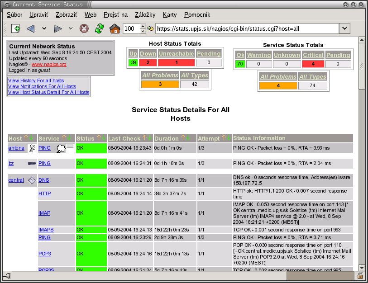Click the Unreachable host status header

(176, 54)
